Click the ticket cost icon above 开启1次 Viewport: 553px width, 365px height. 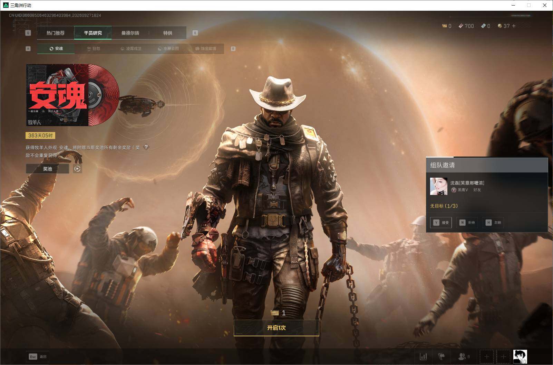click(x=275, y=313)
